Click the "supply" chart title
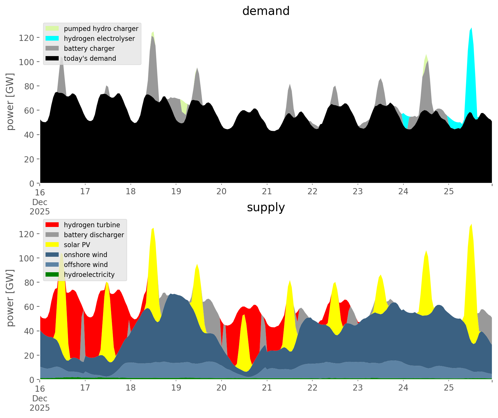Viewport: 498px width, 418px height. (266, 207)
